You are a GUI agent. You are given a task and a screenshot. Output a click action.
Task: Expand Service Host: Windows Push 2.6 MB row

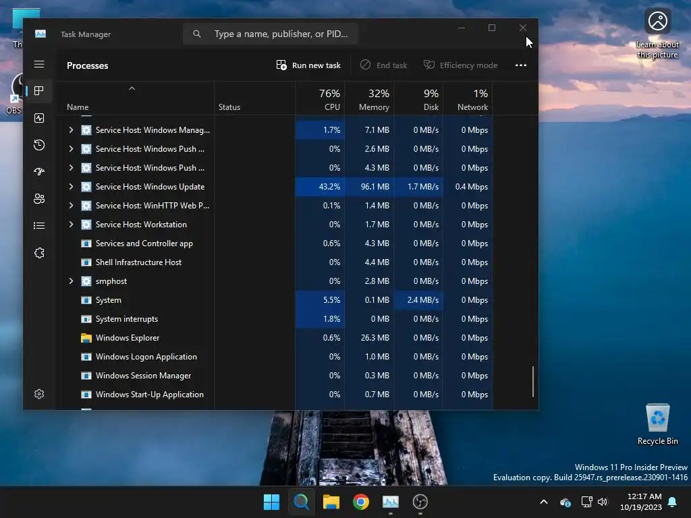[x=71, y=149]
